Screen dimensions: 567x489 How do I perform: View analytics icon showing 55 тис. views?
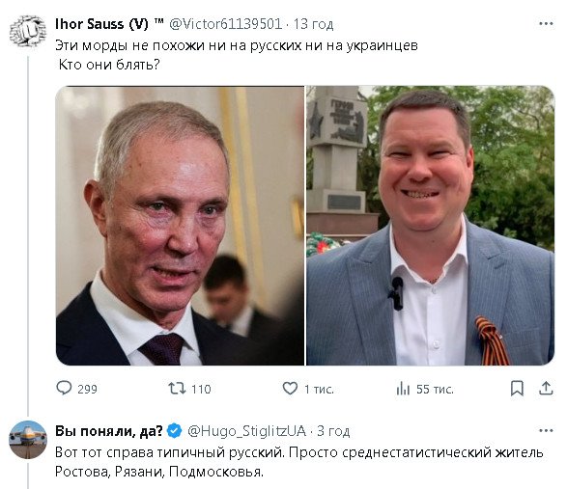tap(403, 389)
